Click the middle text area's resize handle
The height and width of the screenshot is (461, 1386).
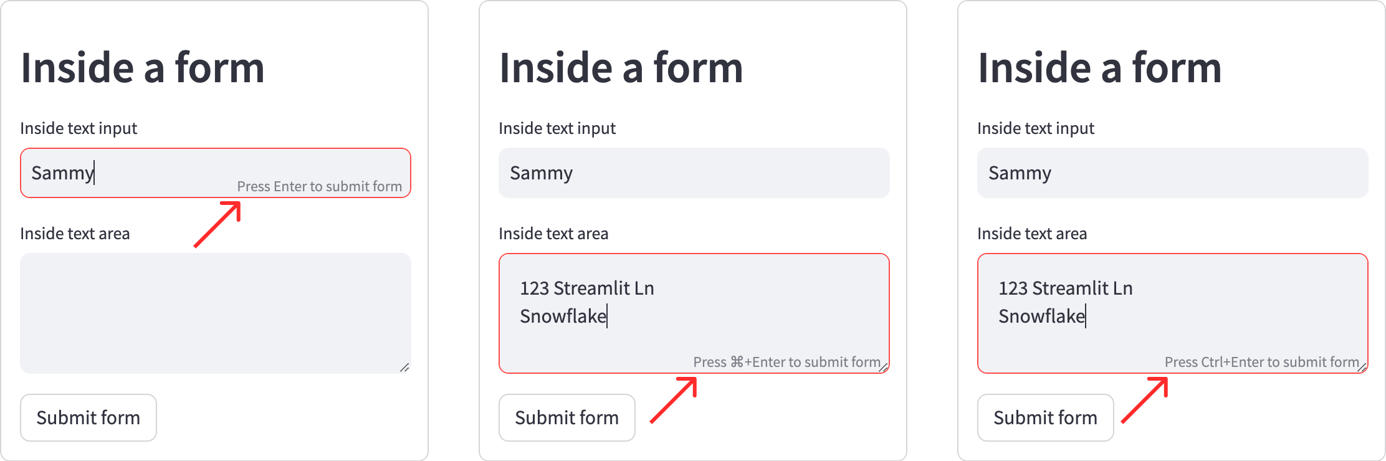click(883, 368)
